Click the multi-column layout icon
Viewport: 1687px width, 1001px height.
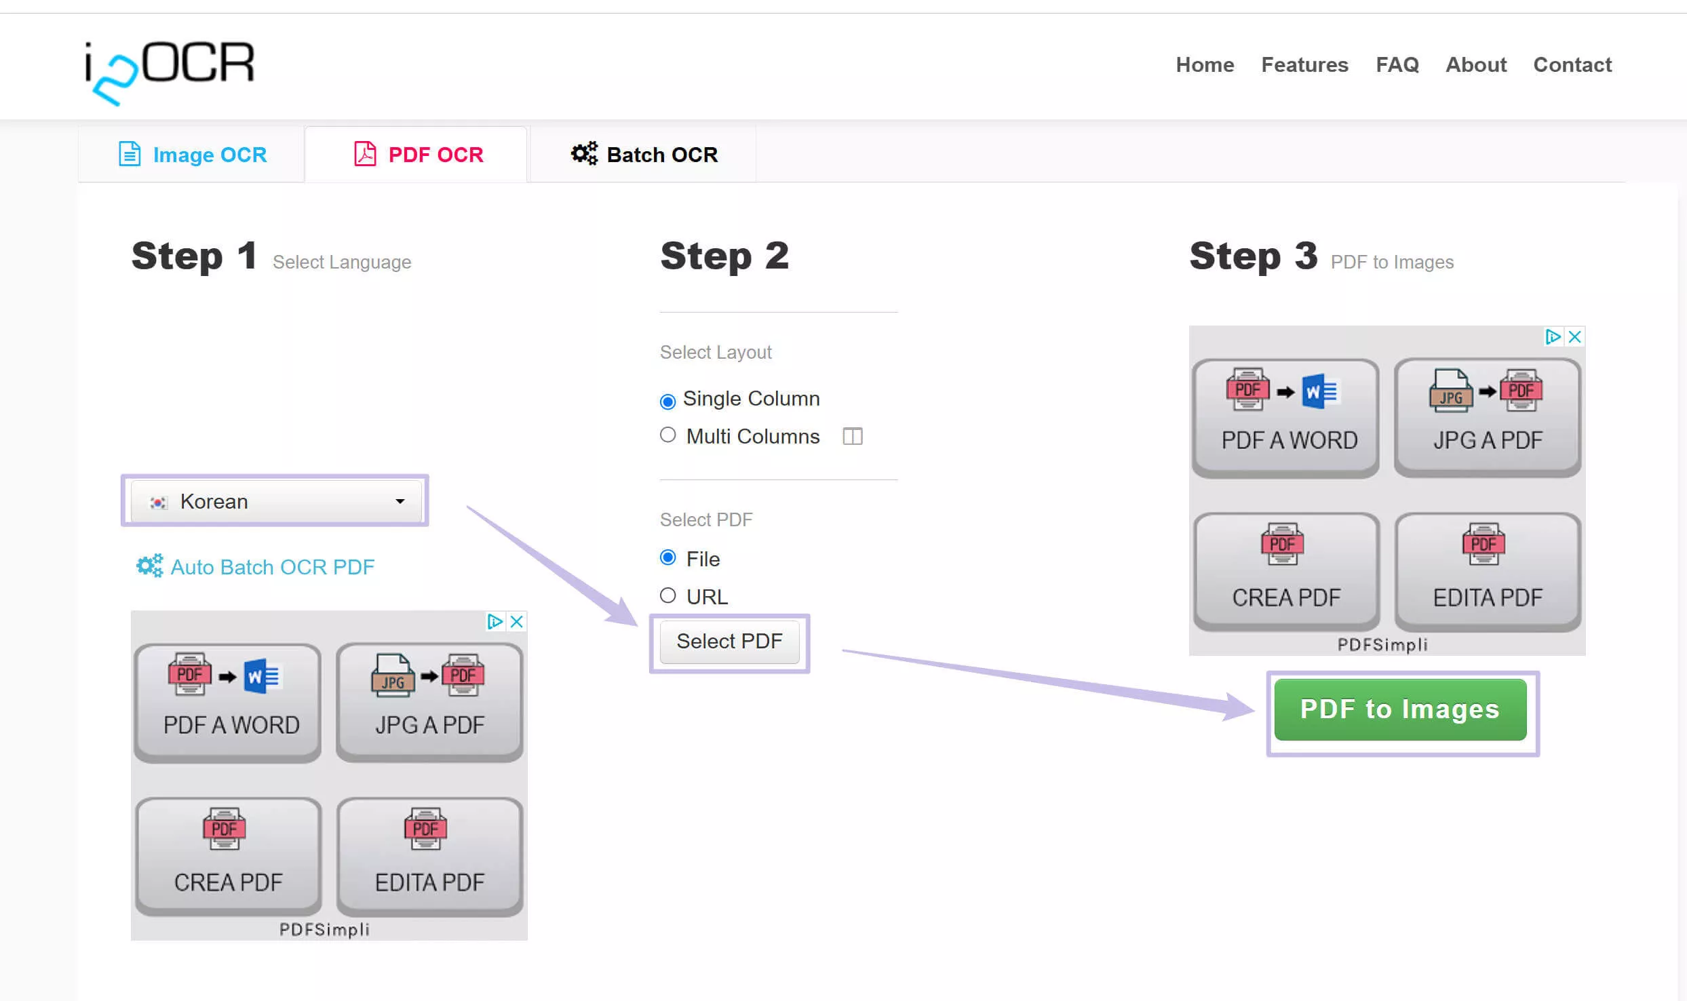click(x=852, y=436)
